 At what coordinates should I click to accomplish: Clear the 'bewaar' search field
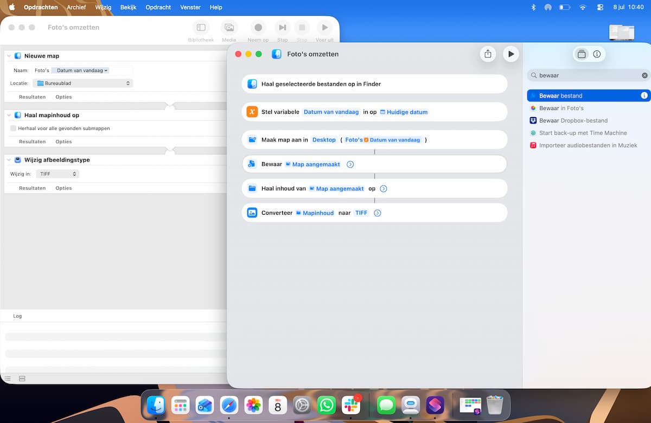(644, 75)
